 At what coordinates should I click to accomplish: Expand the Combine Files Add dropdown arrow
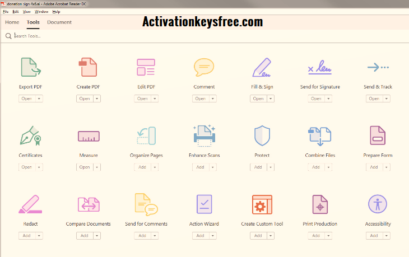(329, 167)
